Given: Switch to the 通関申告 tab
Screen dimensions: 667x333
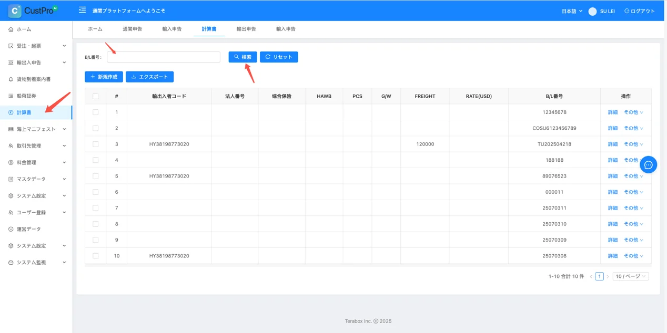Looking at the screenshot, I should click(132, 29).
